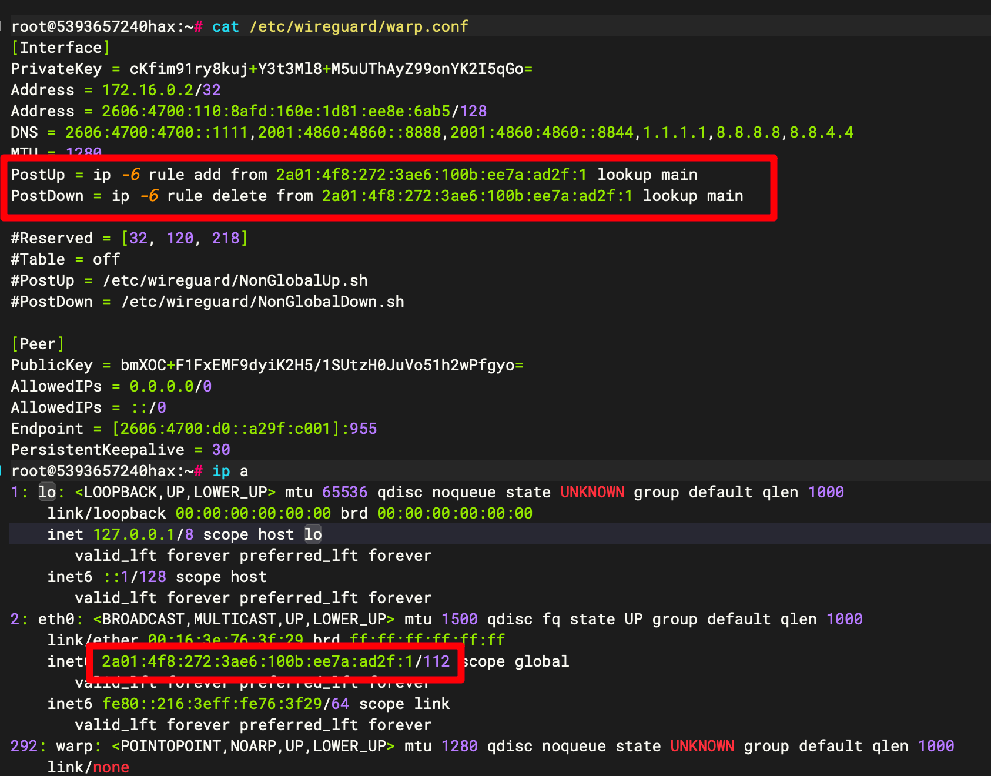Click the PostDown ip -6 rule delete line
The width and height of the screenshot is (991, 776).
[x=377, y=196]
